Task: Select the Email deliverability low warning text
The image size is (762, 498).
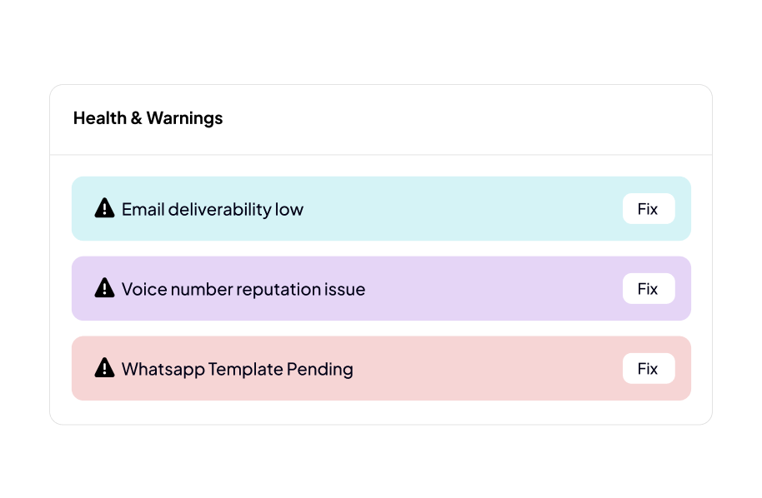Action: pyautogui.click(x=213, y=209)
